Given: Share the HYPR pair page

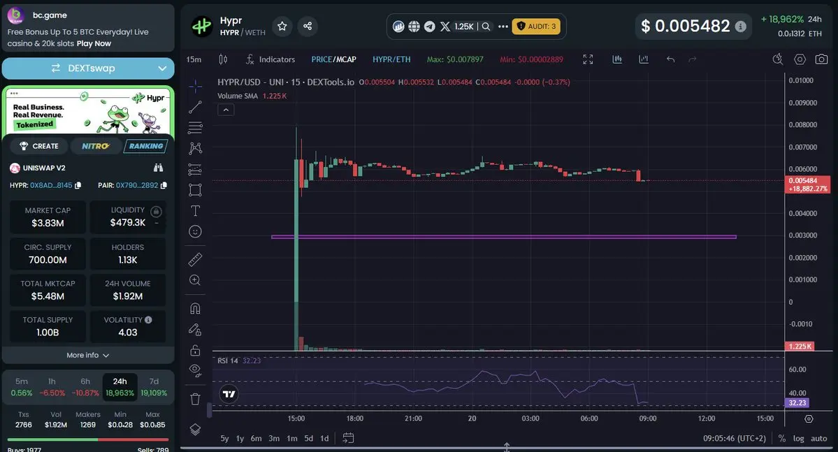Looking at the screenshot, I should pyautogui.click(x=308, y=26).
